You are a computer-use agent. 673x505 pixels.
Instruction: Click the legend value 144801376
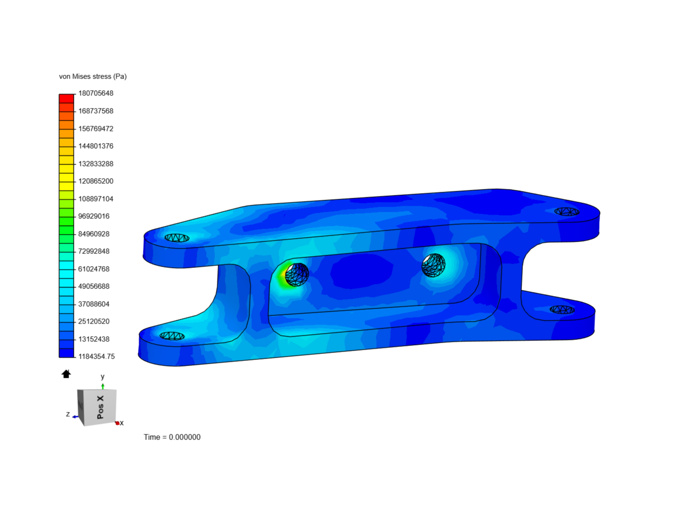coord(96,146)
